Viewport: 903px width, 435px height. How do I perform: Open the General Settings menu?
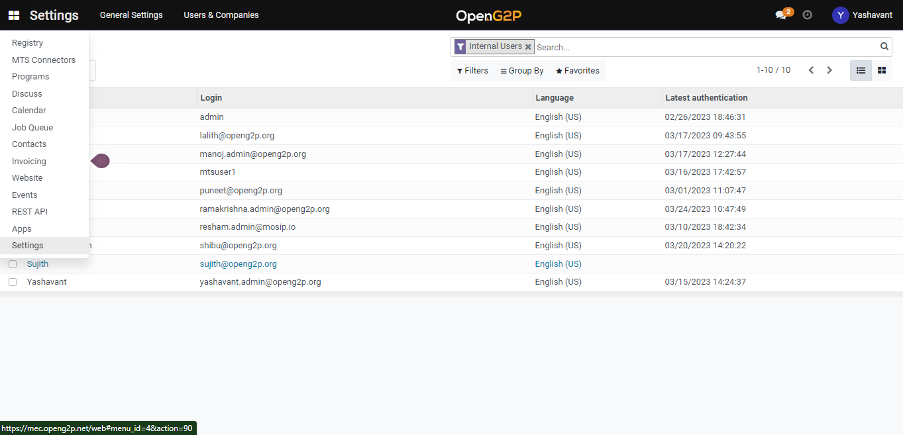131,15
